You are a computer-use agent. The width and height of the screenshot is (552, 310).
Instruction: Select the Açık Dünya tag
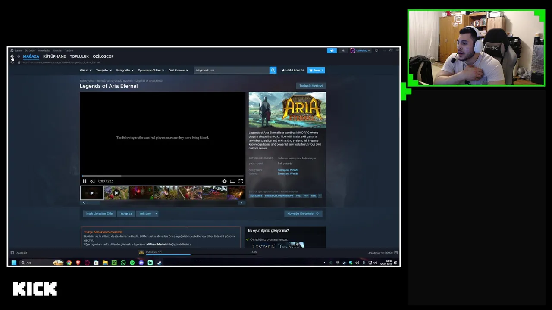[256, 195]
